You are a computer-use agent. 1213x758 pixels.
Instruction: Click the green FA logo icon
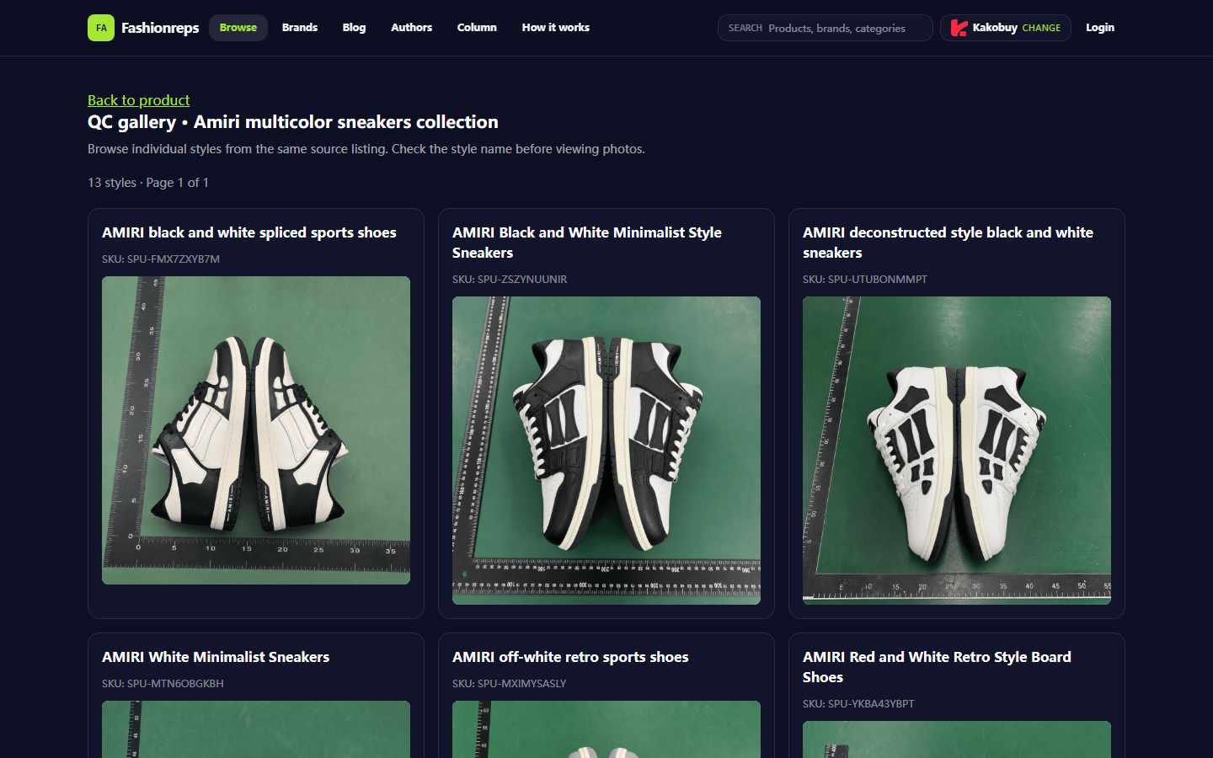click(x=101, y=28)
